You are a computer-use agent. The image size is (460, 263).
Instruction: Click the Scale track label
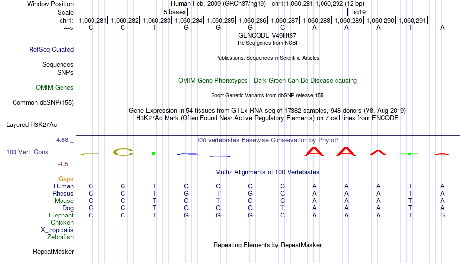(x=65, y=12)
